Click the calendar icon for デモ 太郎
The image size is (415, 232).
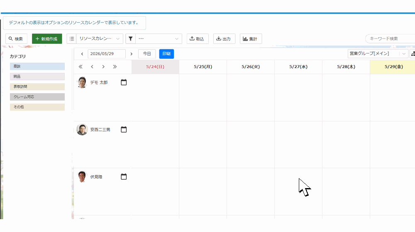click(124, 82)
